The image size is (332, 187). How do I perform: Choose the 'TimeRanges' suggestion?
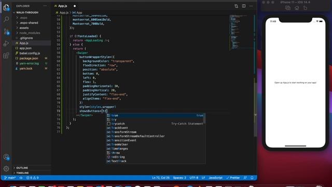(x=156, y=149)
